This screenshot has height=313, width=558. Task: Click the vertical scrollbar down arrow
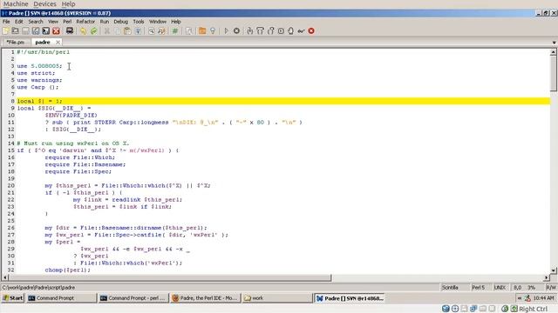point(554,270)
